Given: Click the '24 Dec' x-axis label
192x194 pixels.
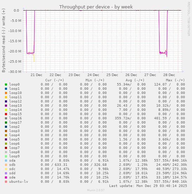Looking at the screenshot, I should point(93,75).
